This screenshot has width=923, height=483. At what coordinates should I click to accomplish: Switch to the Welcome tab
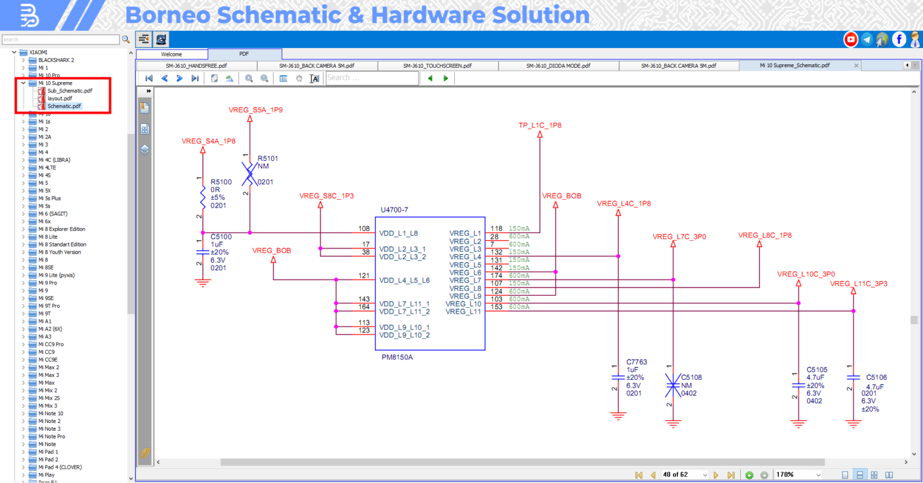(x=171, y=53)
